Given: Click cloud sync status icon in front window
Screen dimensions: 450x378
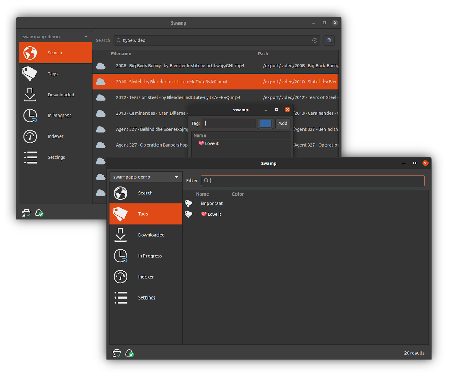Looking at the screenshot, I should click(x=130, y=353).
